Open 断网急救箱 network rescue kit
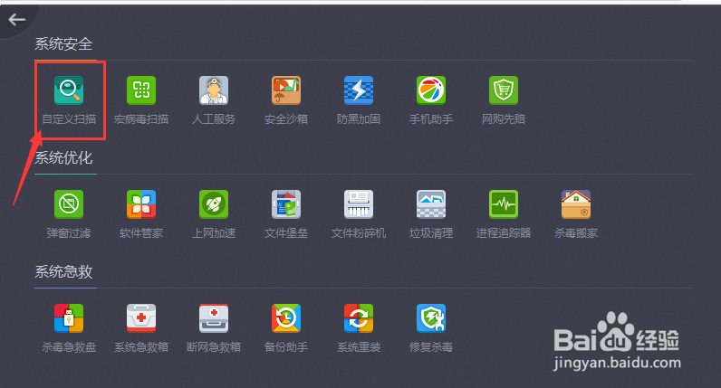 pos(214,318)
